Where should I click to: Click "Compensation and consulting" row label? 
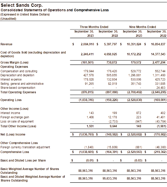pos(19,71)
